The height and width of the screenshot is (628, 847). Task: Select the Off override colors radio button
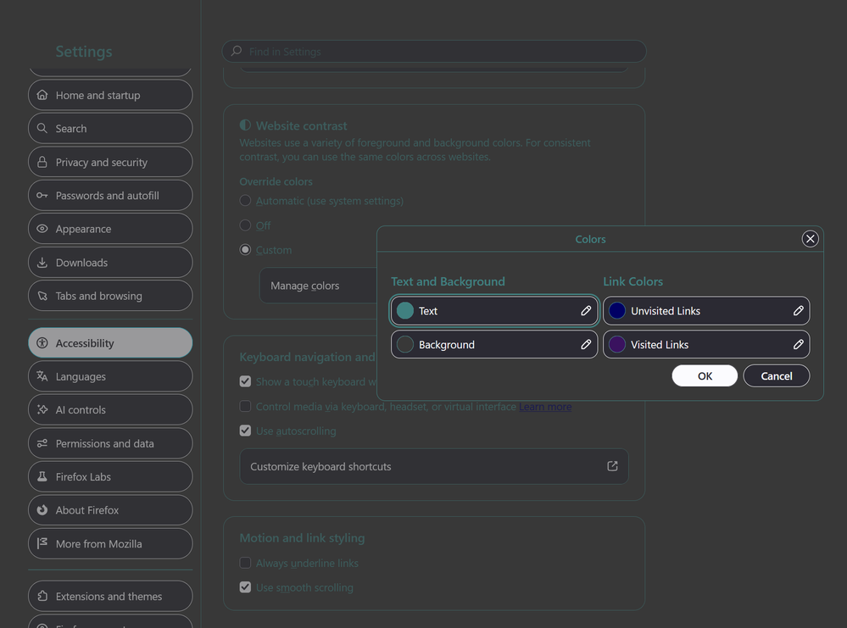coord(245,225)
